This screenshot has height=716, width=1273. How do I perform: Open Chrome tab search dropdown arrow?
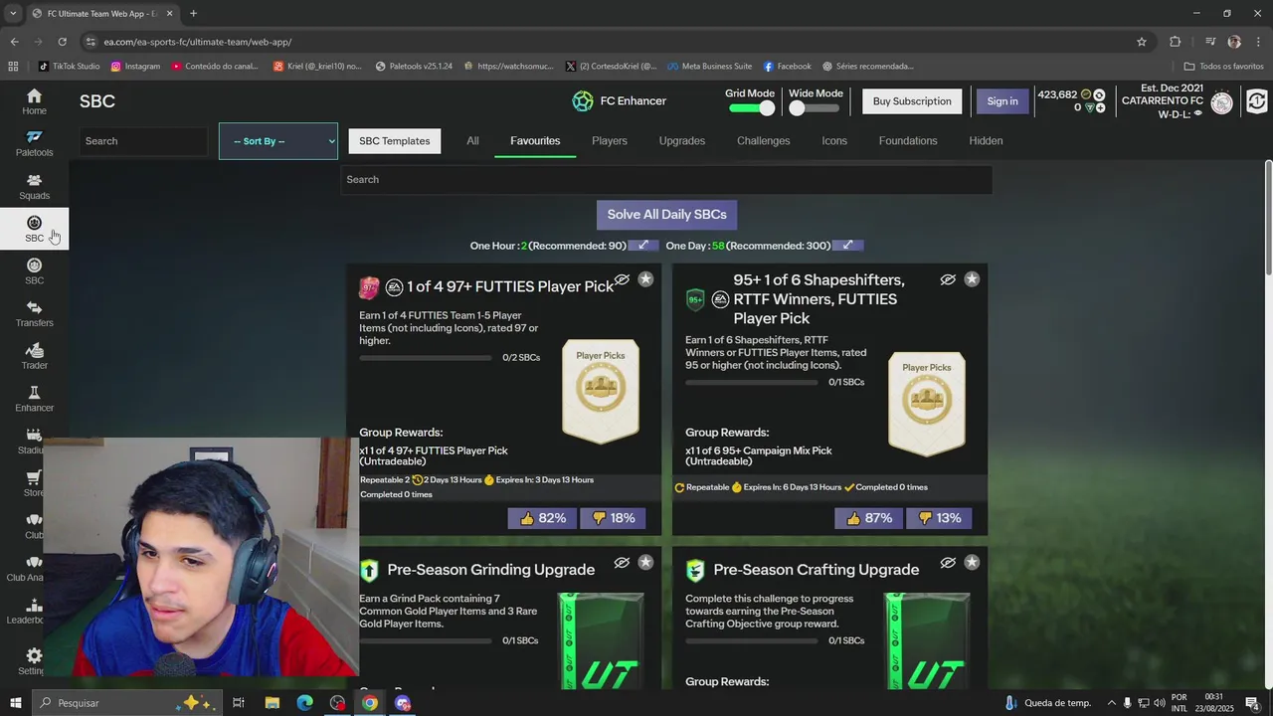coord(13,13)
